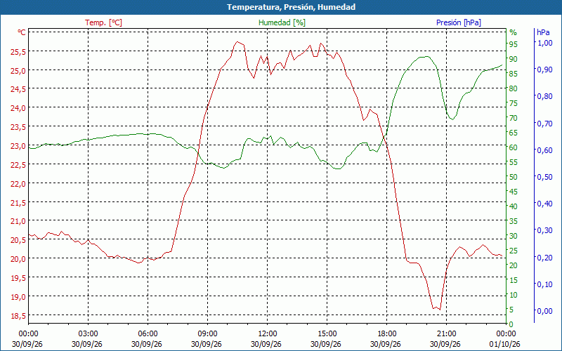562x351 pixels.
Task: Click the 25,0 temperature axis value
Action: click(18, 71)
